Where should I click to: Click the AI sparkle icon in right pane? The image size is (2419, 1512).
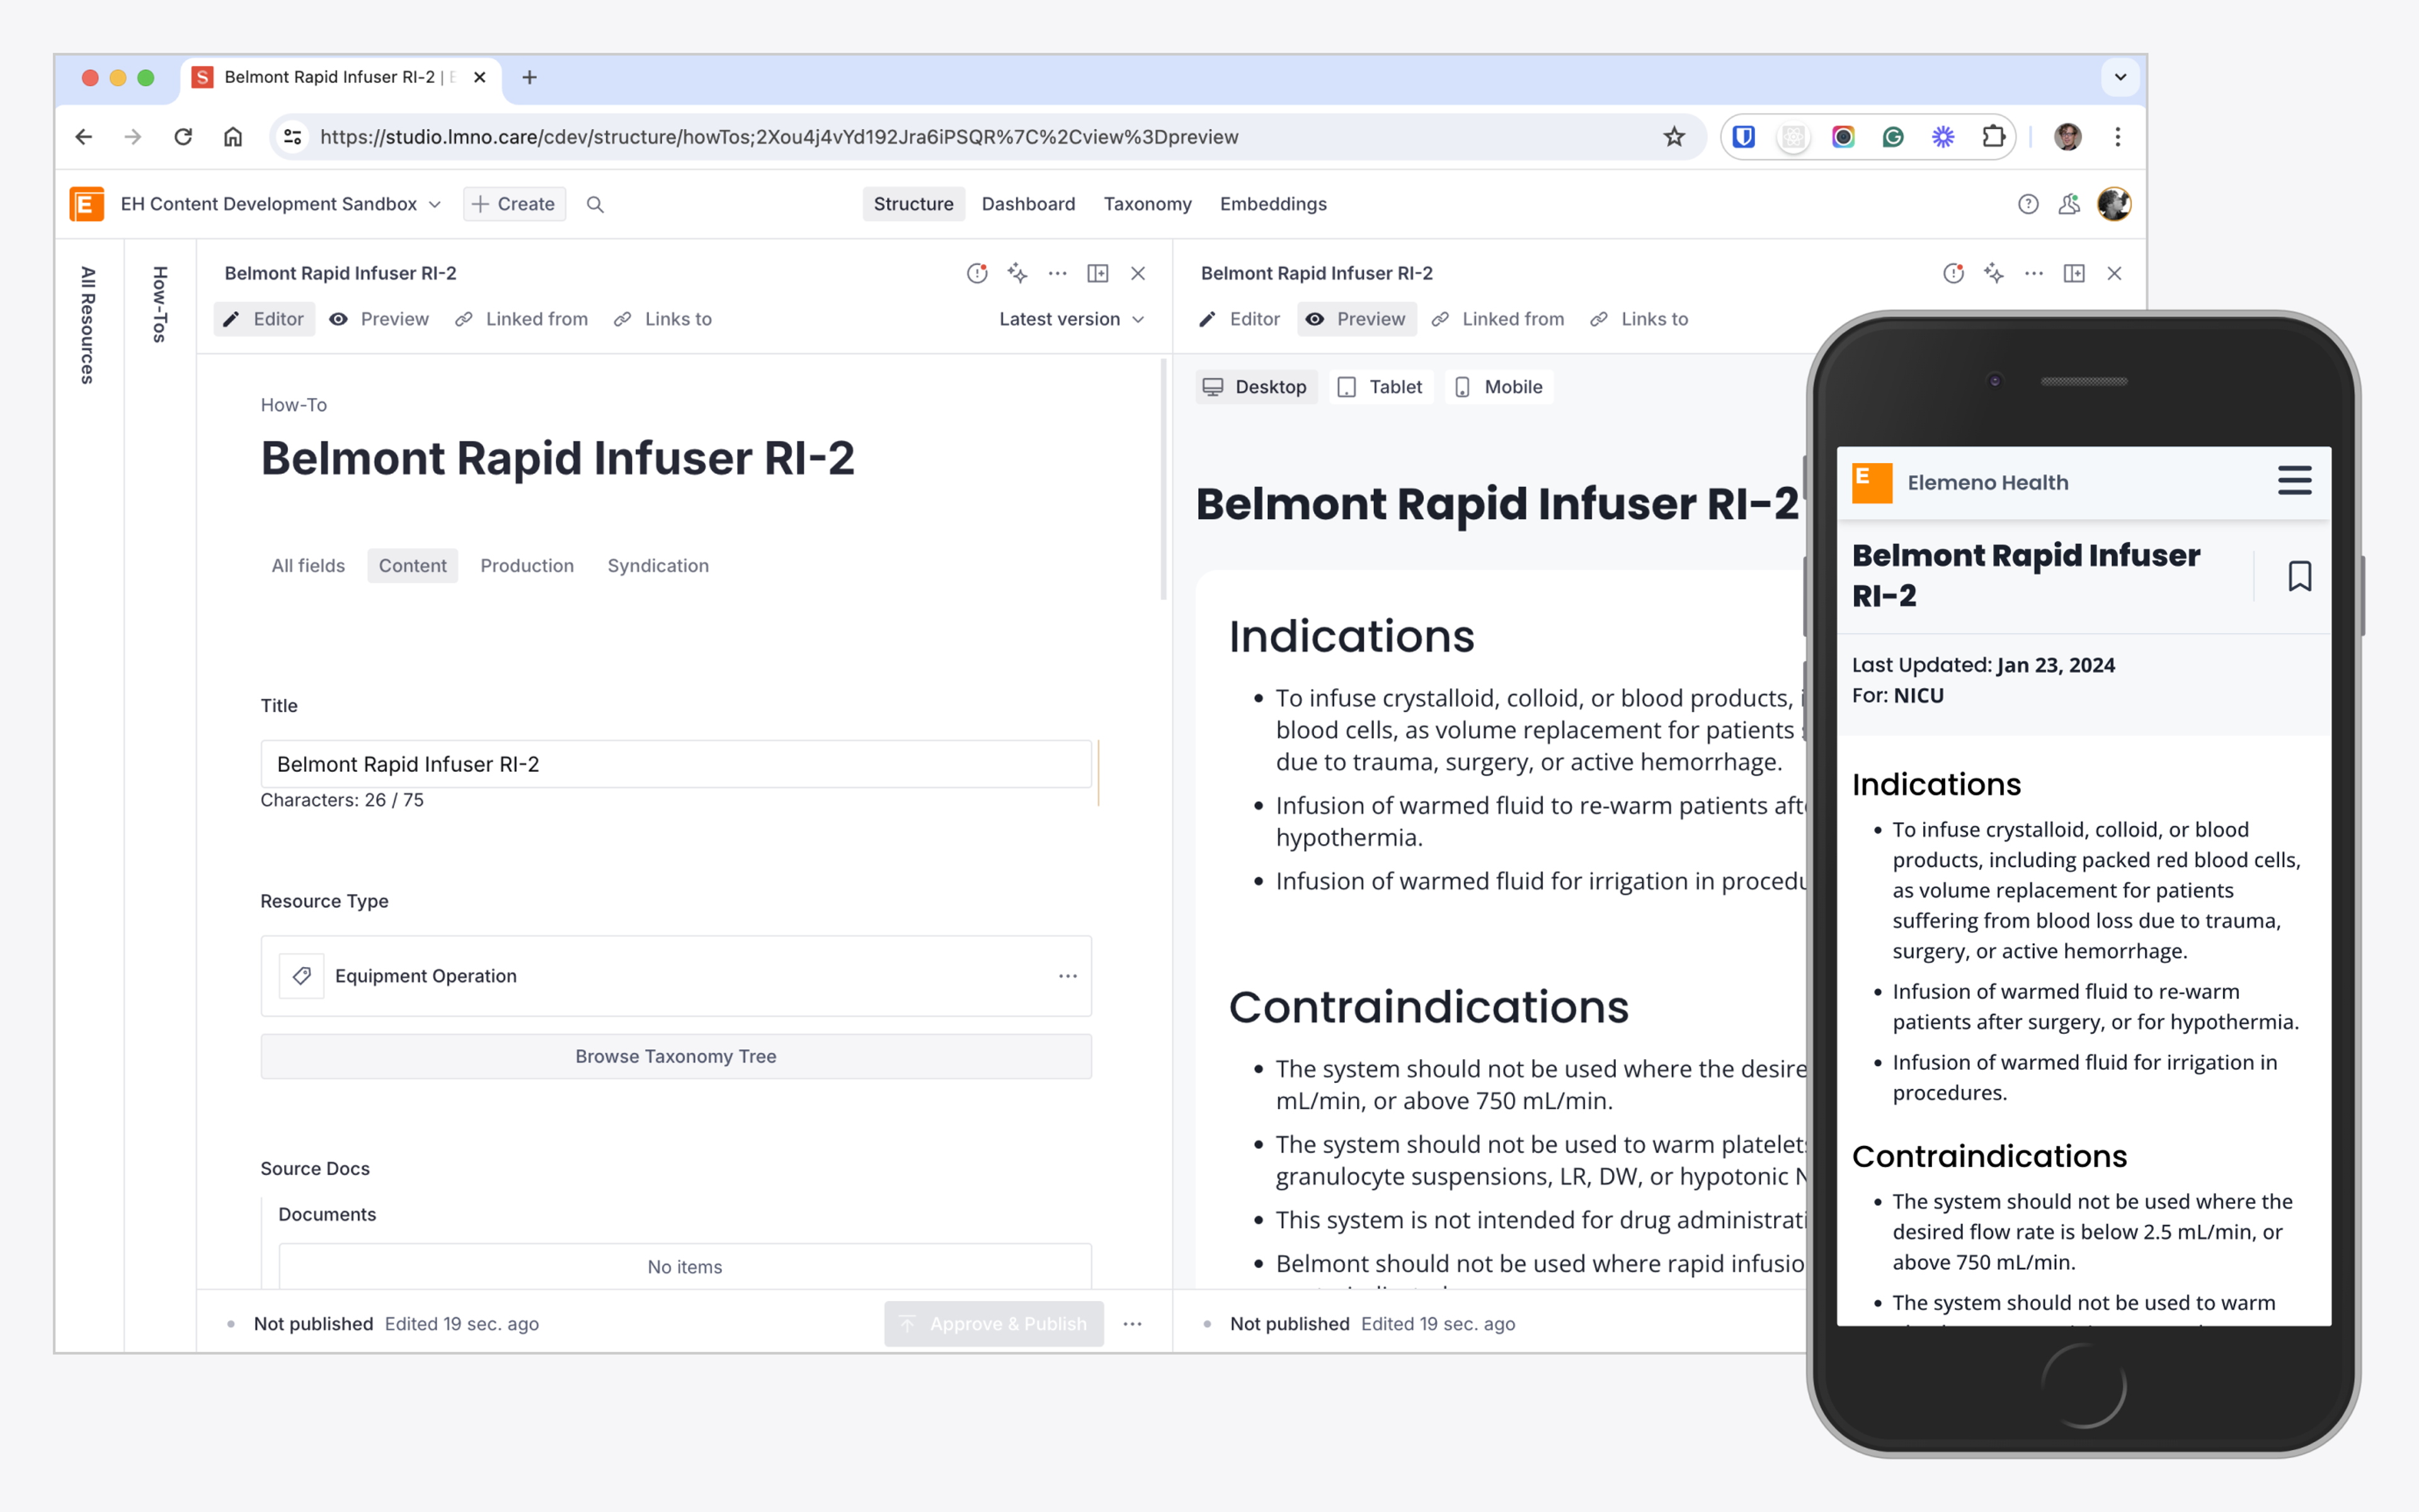point(1994,273)
